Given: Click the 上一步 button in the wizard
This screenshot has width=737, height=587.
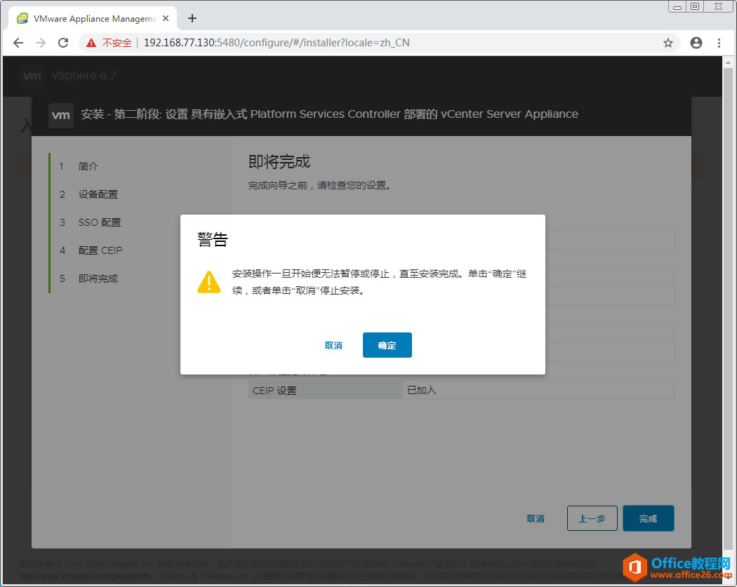Looking at the screenshot, I should tap(592, 518).
